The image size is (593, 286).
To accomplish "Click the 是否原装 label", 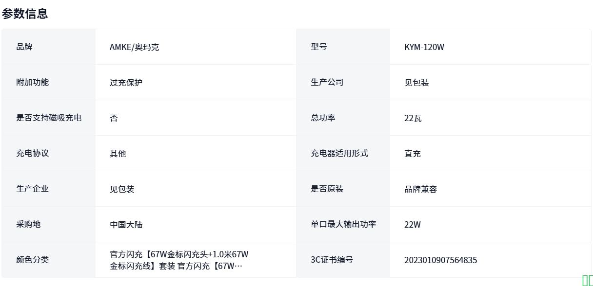I will point(327,189).
